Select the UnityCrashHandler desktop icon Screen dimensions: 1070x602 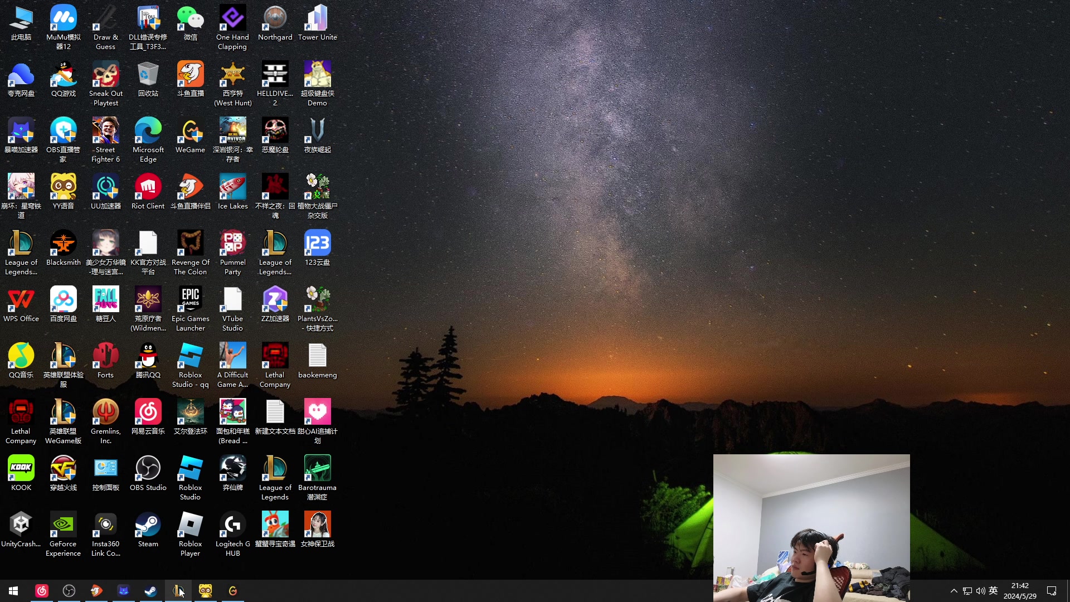(21, 530)
